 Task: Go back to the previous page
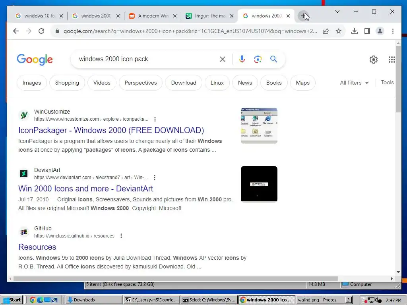pyautogui.click(x=16, y=31)
